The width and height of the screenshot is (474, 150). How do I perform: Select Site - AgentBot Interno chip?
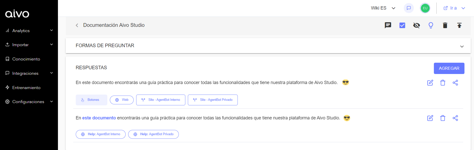coord(161,100)
